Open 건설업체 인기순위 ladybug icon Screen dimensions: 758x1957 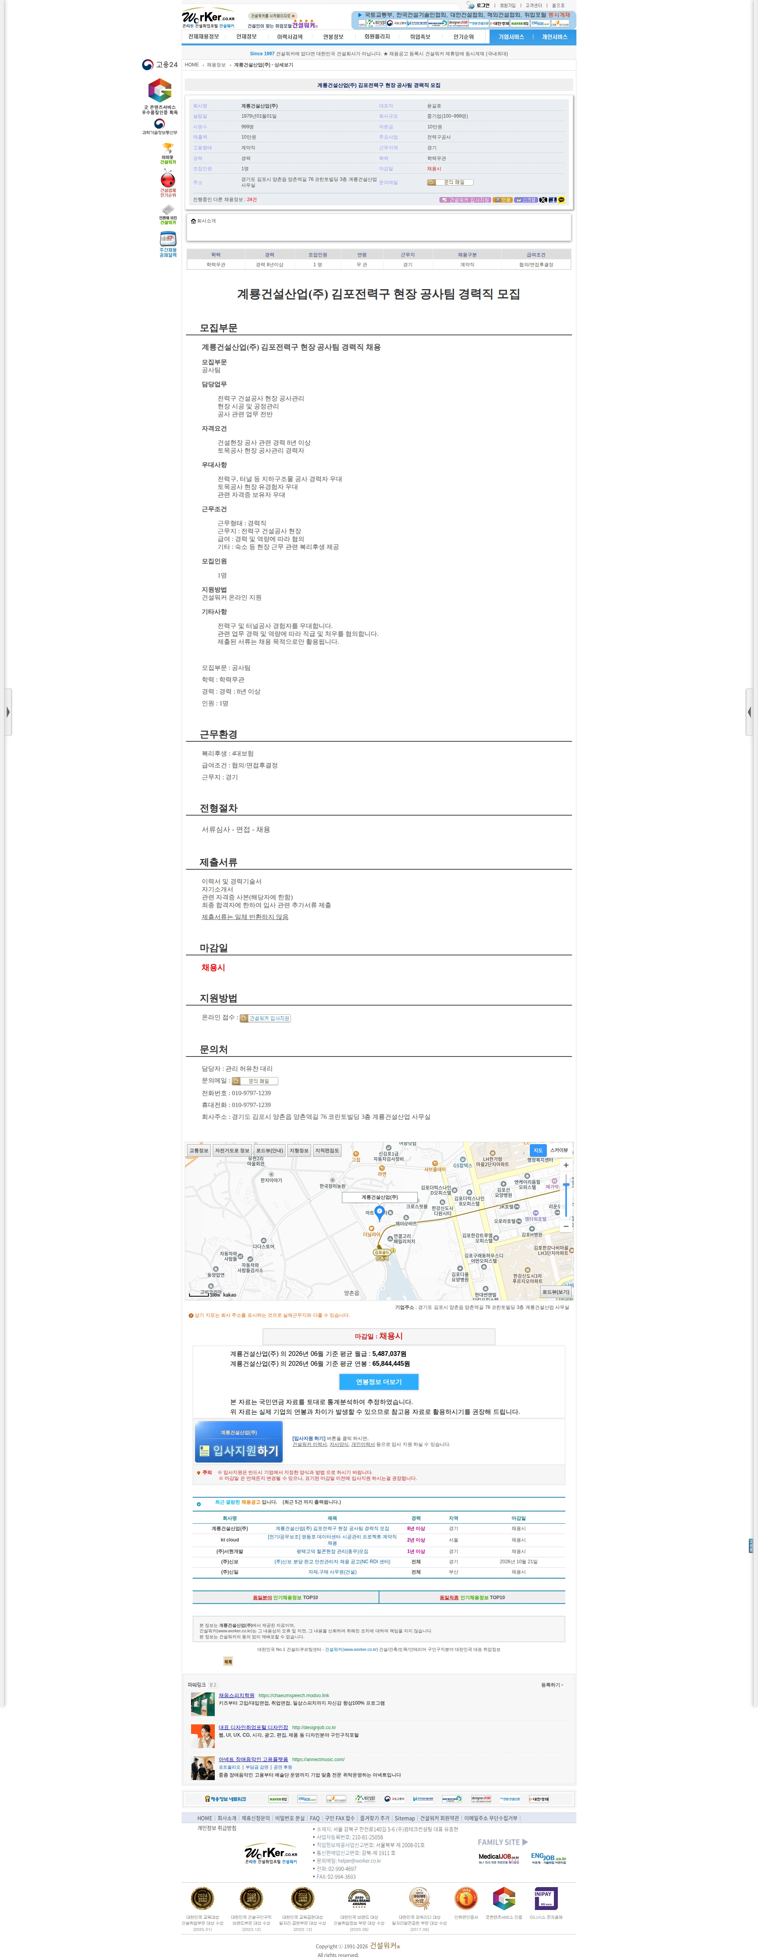click(168, 184)
